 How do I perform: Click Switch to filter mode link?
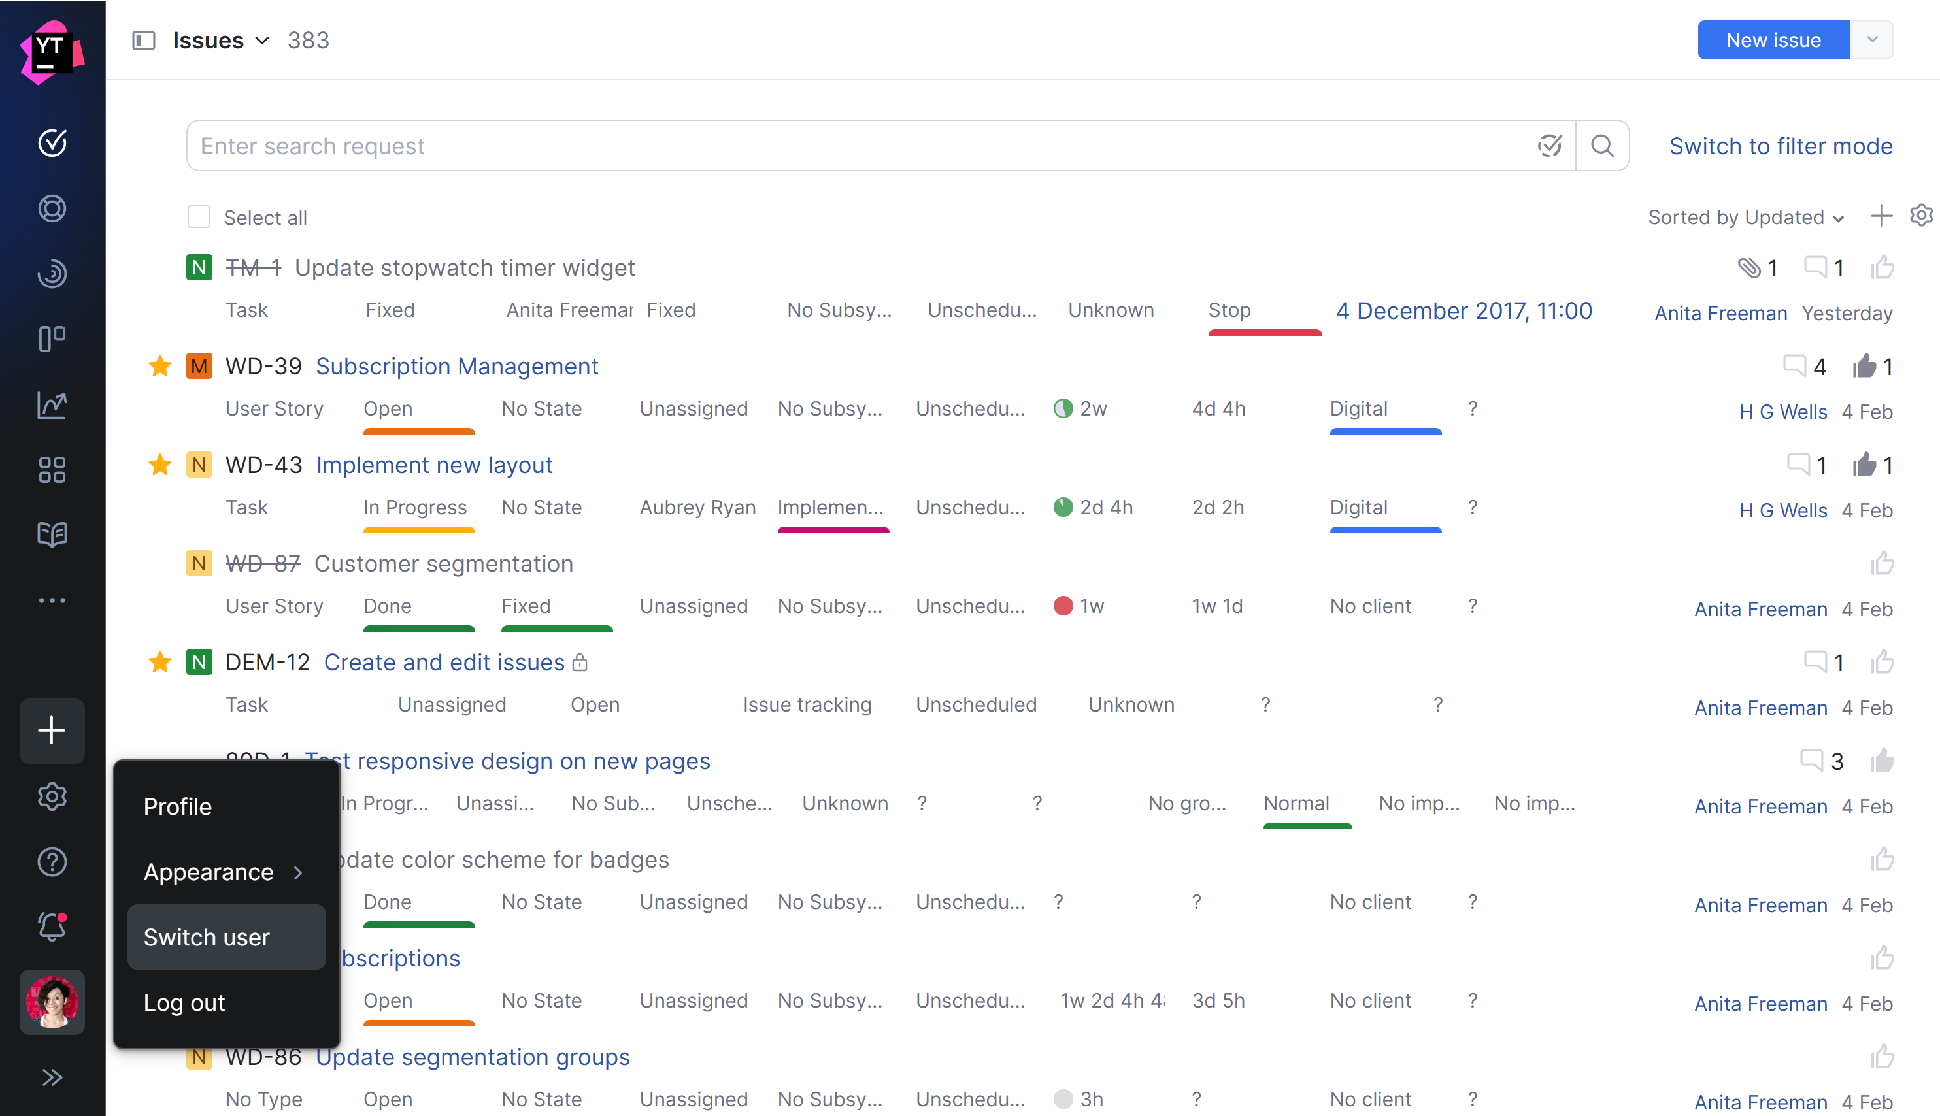[x=1780, y=146]
